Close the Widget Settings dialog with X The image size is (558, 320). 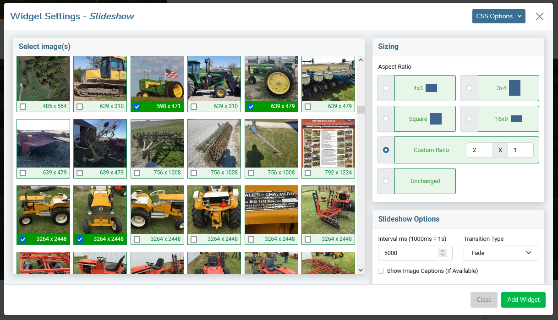point(540,16)
